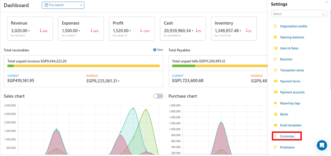Click the Organization profile icon

coord(275,26)
